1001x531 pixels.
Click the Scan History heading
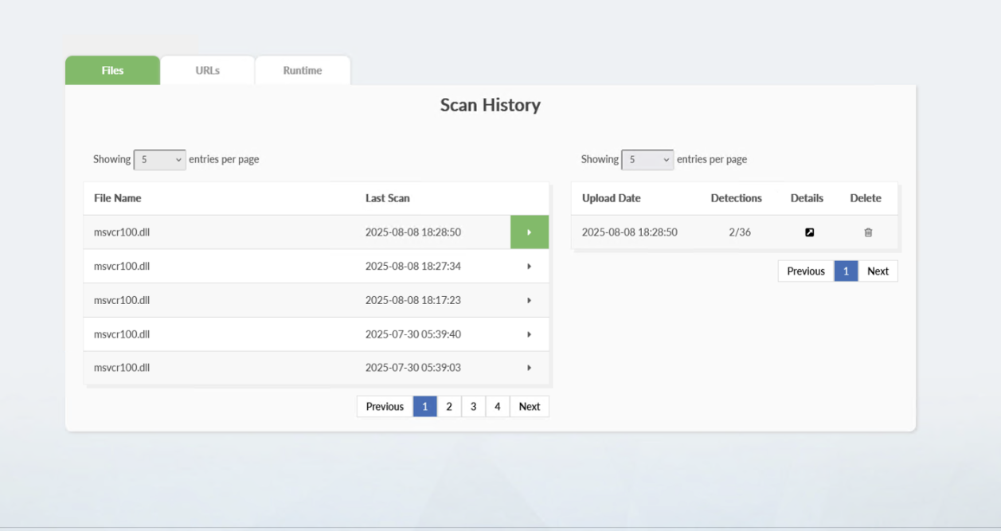491,105
